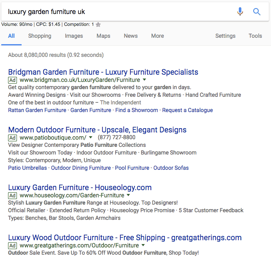
Task: Switch to the Images tab
Action: click(x=74, y=36)
